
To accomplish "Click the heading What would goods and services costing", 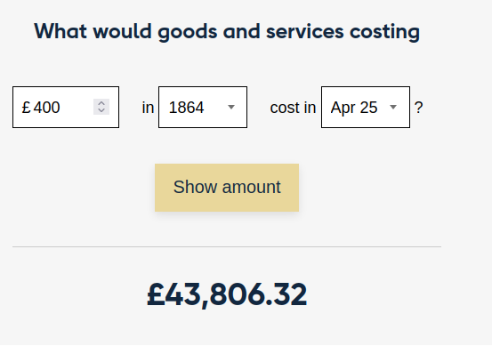I will 227,32.
